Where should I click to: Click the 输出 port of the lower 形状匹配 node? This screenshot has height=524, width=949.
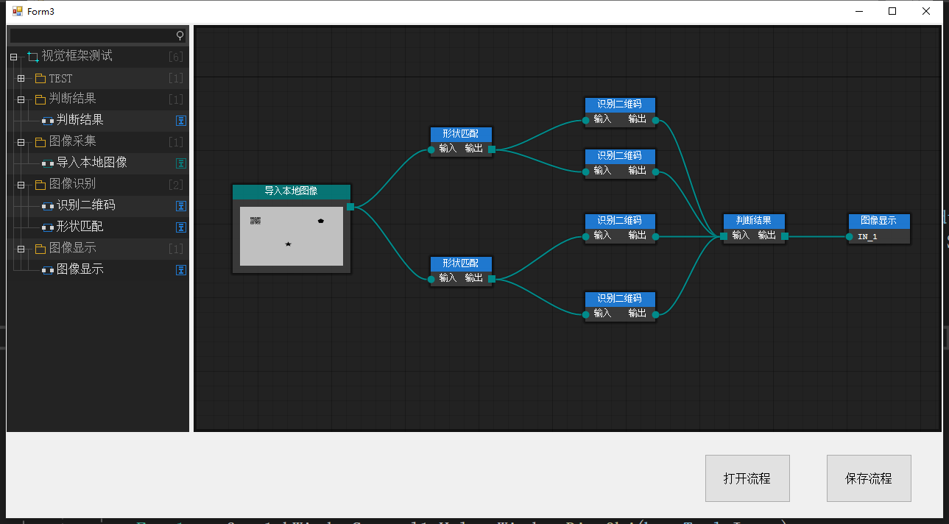(x=492, y=279)
